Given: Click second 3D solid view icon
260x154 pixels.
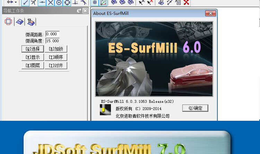Looking at the screenshot, I should (122, 2).
